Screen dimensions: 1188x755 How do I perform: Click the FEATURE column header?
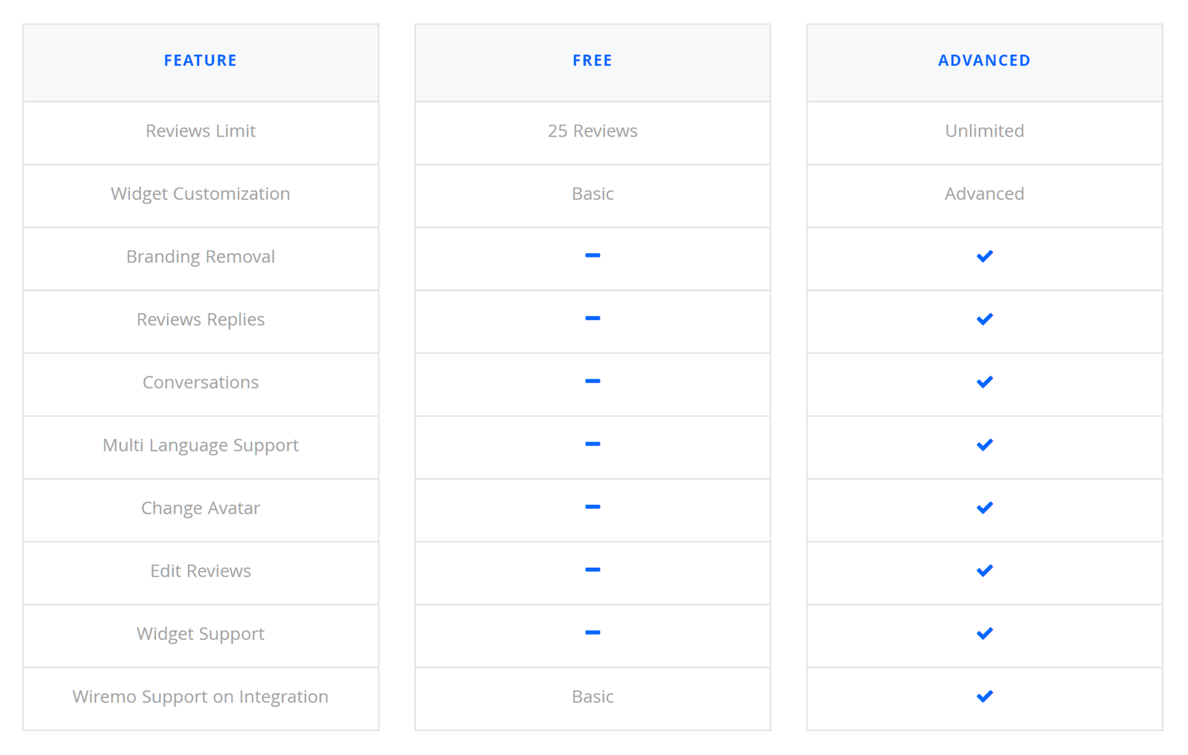point(200,60)
